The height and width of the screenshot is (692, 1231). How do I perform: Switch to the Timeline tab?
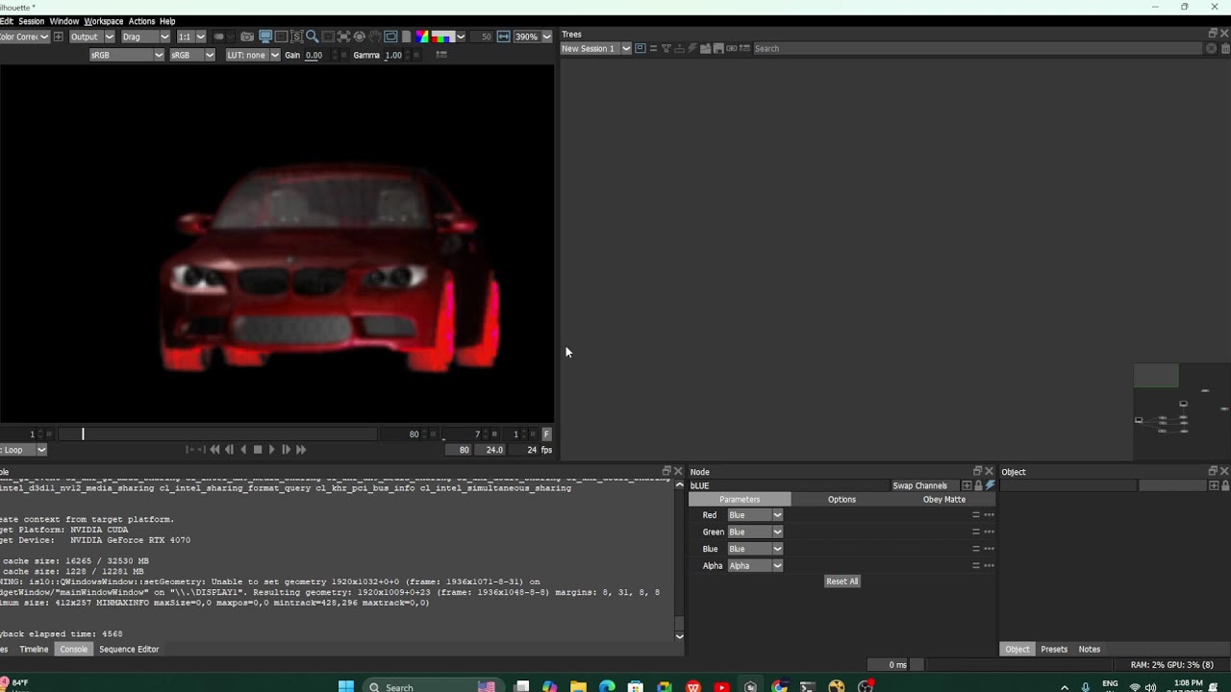click(34, 650)
